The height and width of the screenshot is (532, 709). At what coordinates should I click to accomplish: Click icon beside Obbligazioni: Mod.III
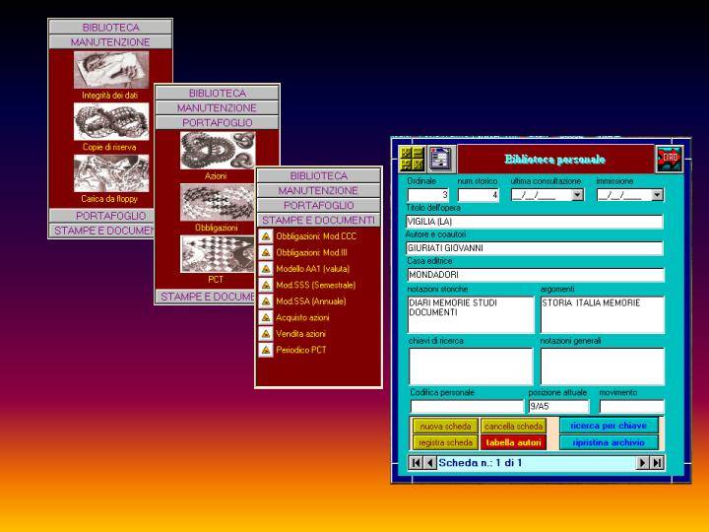[x=266, y=252]
